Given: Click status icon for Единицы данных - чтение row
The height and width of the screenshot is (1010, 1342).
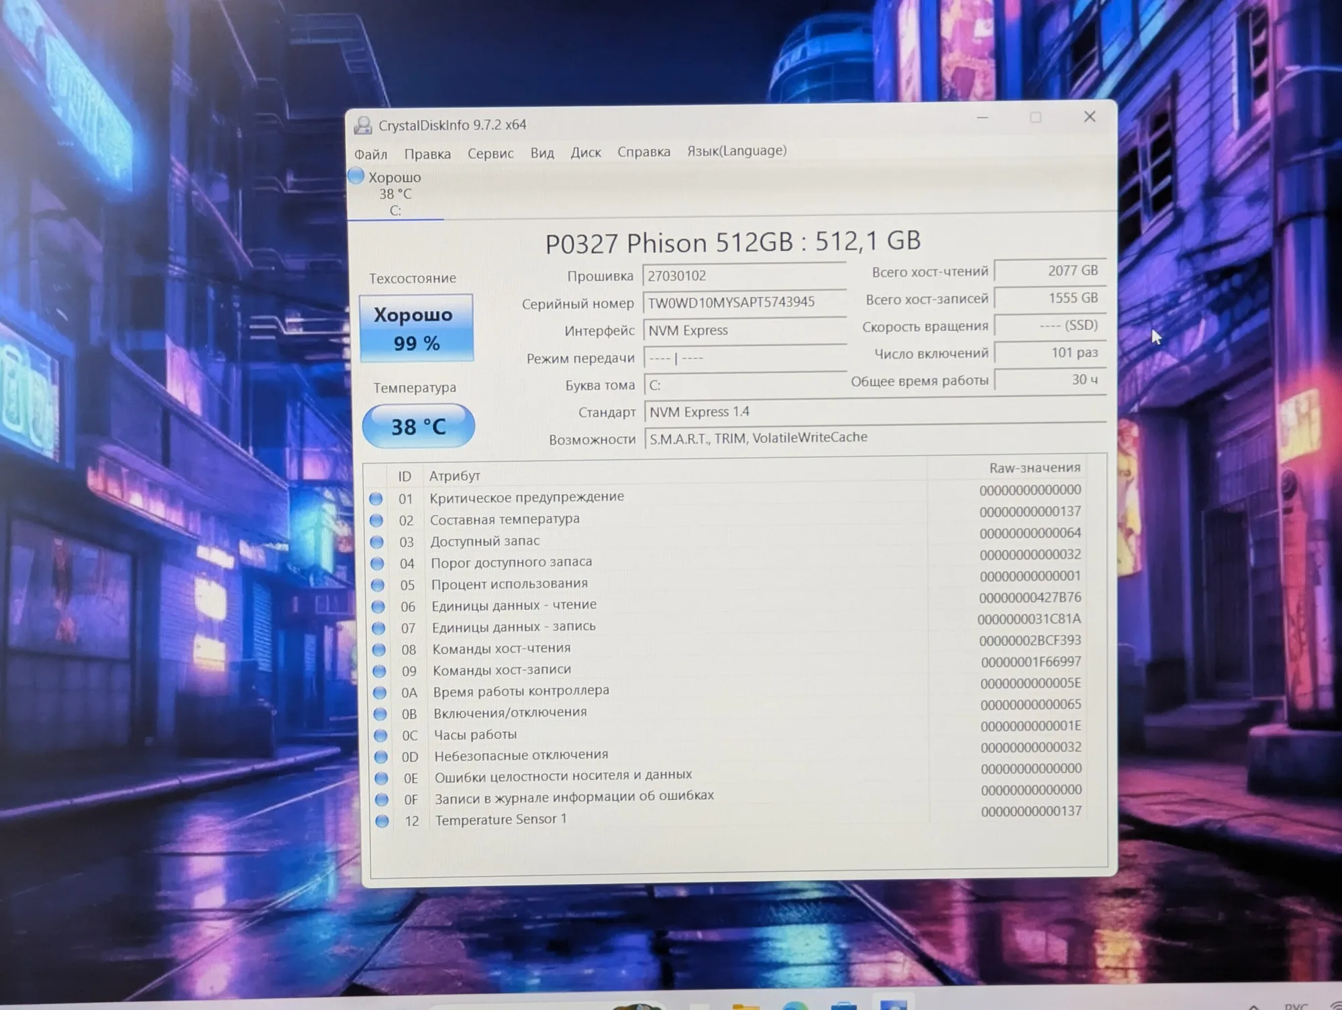Looking at the screenshot, I should pyautogui.click(x=378, y=606).
